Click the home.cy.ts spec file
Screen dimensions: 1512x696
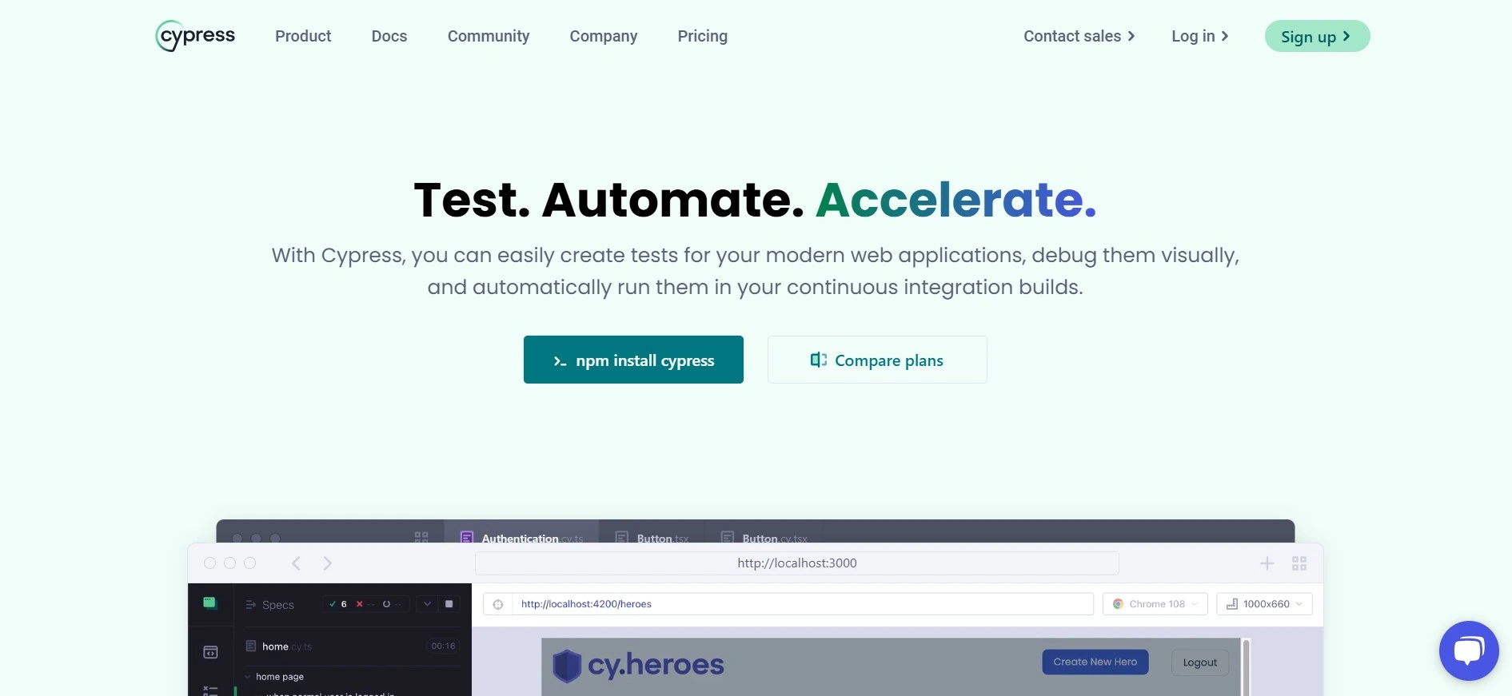286,646
